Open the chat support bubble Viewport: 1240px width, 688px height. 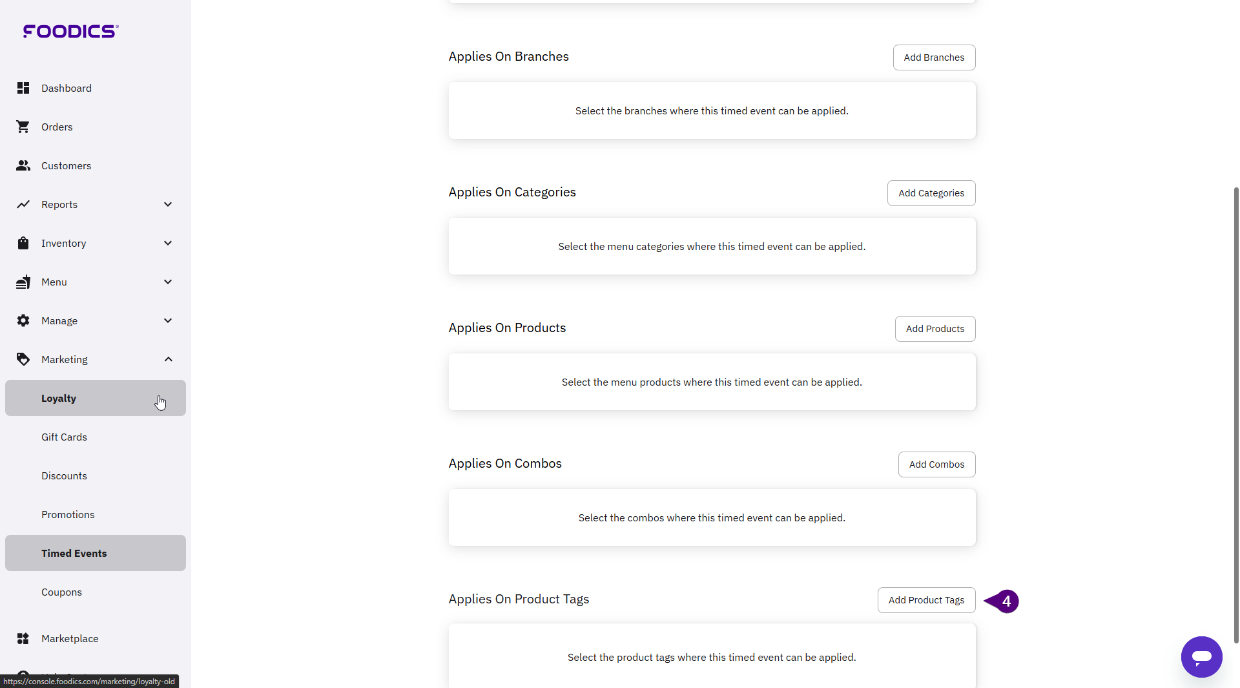coord(1201,656)
